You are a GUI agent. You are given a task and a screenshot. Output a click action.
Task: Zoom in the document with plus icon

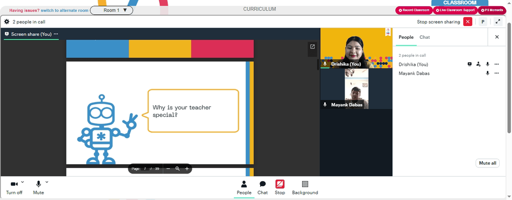(x=187, y=169)
